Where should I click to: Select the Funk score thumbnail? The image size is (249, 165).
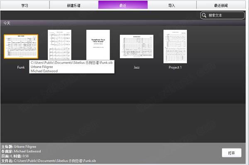(21, 46)
